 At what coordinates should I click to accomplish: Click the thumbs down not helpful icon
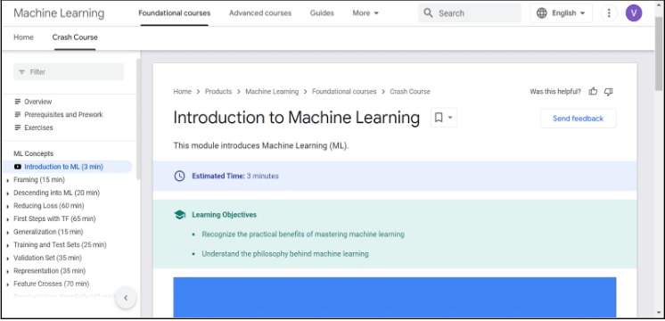609,91
